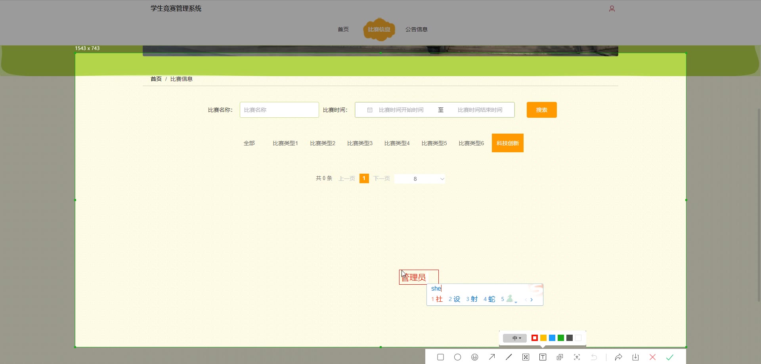Click the 比赛时间结束时间 date field
The height and width of the screenshot is (364, 761).
pos(480,110)
